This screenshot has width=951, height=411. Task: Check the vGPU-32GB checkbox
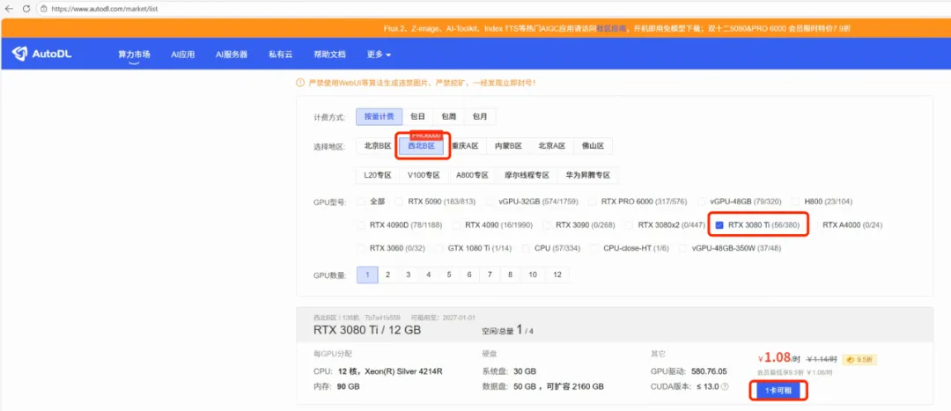[x=490, y=202]
